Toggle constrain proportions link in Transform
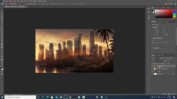Image resolution: width=177 pixels, height=99 pixels. tap(153, 31)
